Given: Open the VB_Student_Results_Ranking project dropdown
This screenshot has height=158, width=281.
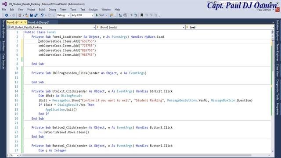Looking at the screenshot, I should pyautogui.click(x=51, y=27).
